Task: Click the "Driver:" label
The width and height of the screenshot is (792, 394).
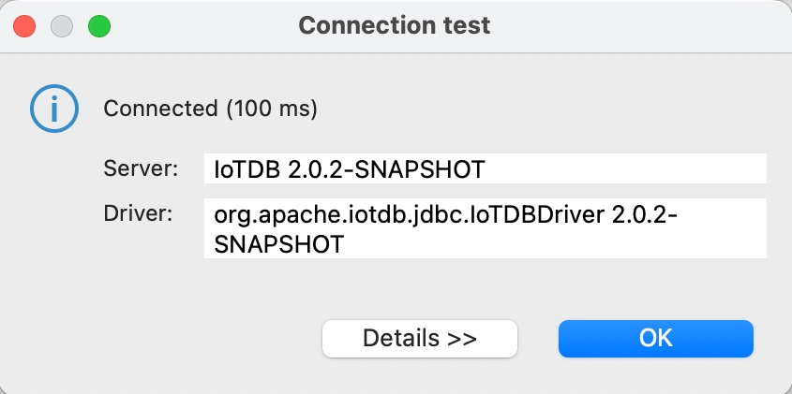Action: 139,213
